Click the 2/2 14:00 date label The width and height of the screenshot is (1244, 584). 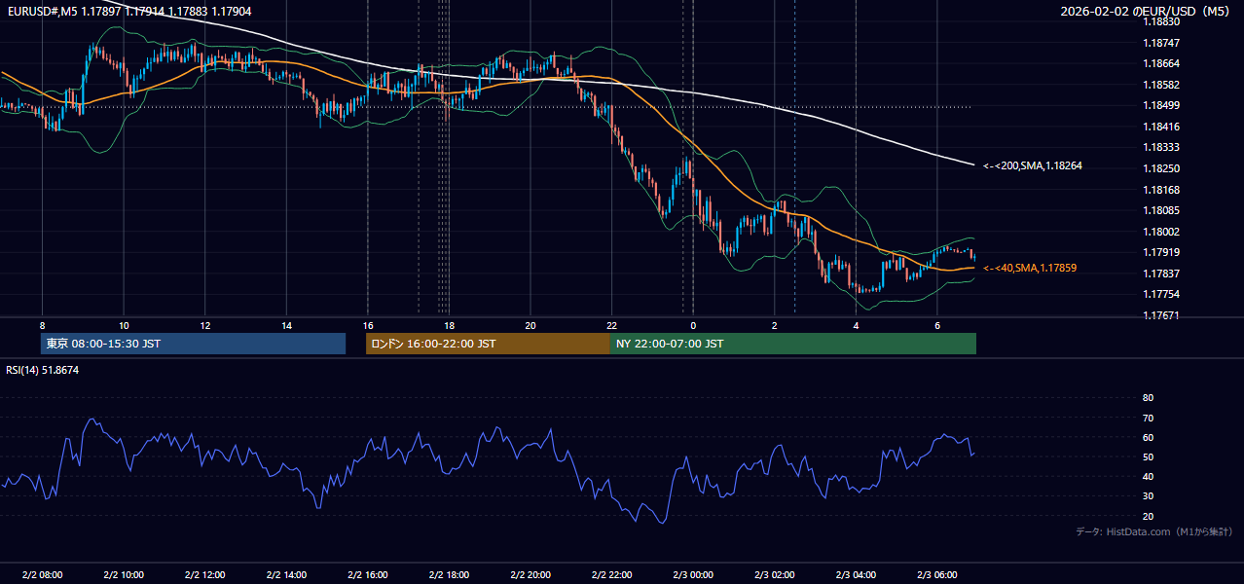[x=286, y=575]
